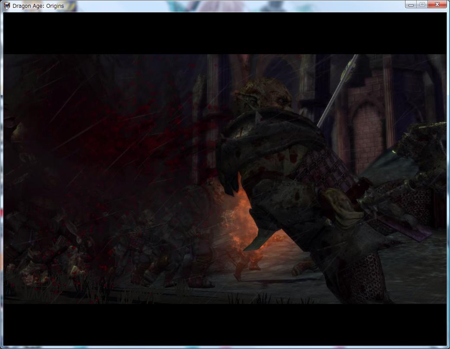This screenshot has height=349, width=450.
Task: Click the Dragon Age: Origins title bar icon
Action: click(6, 6)
